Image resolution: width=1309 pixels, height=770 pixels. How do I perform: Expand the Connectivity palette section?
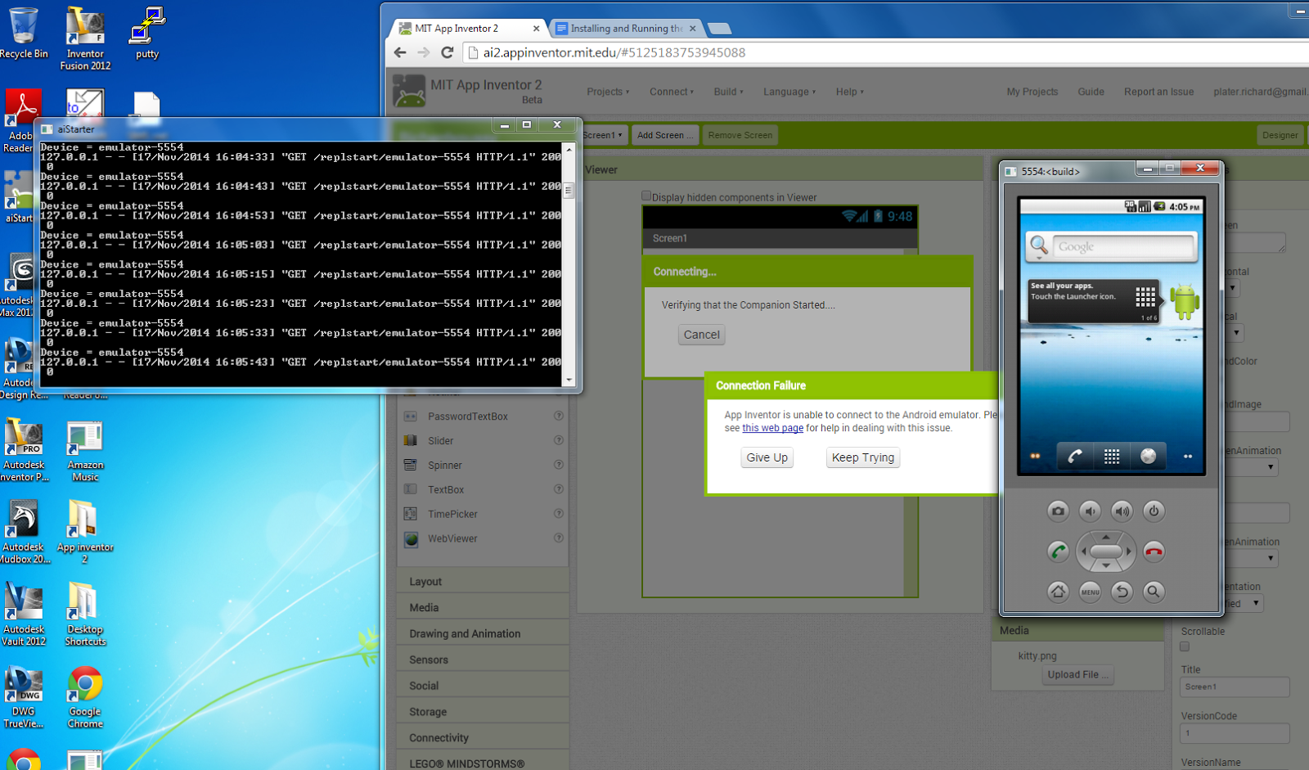point(483,738)
